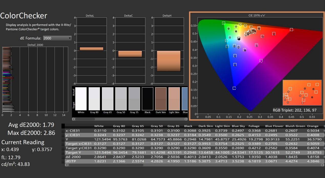Viewport: 325px width, 178px height.
Task: Click the Bluish Green column header
Action: (295, 126)
